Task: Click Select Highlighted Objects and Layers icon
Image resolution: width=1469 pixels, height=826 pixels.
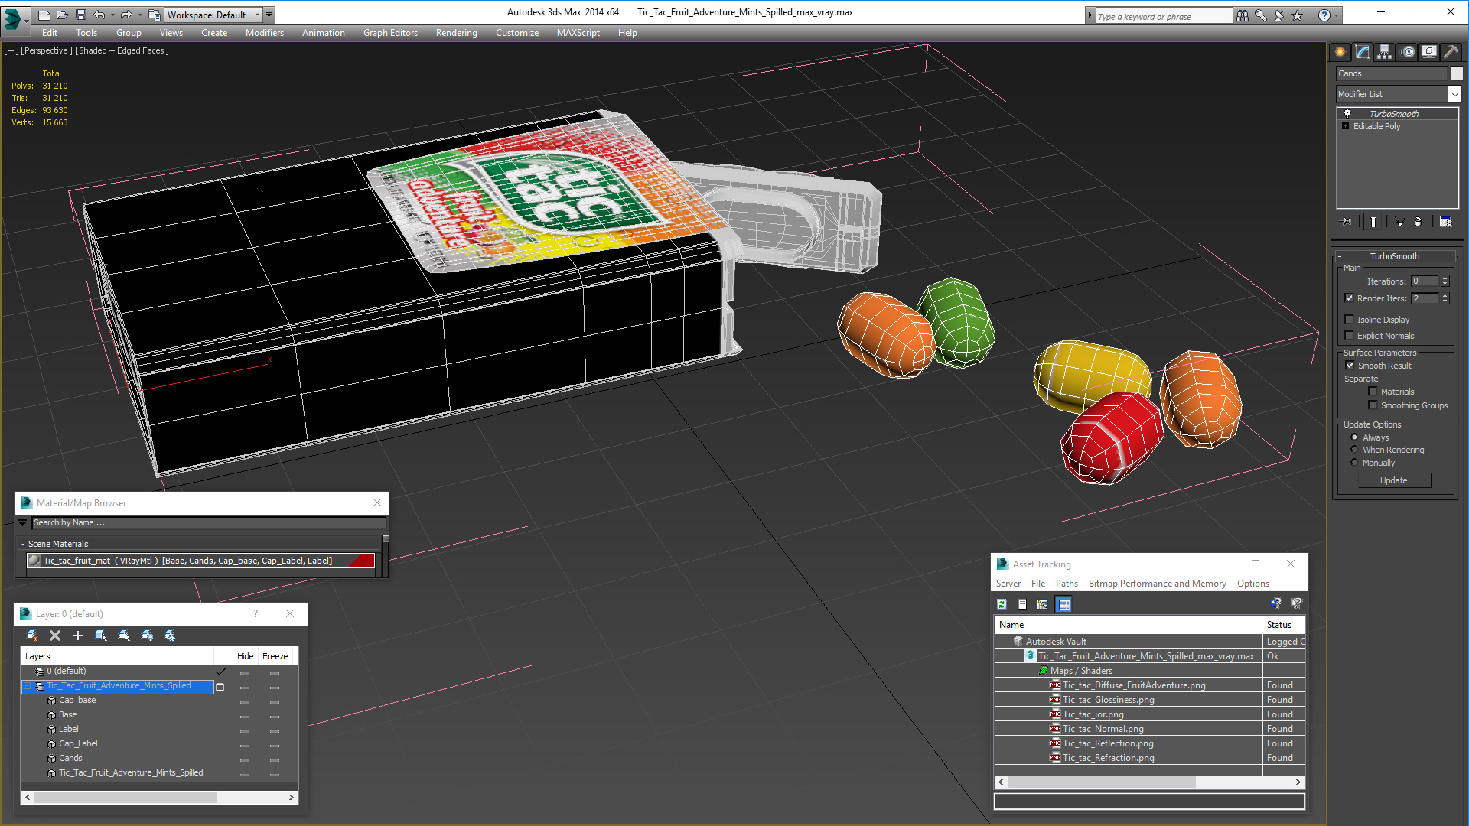Action: (101, 636)
